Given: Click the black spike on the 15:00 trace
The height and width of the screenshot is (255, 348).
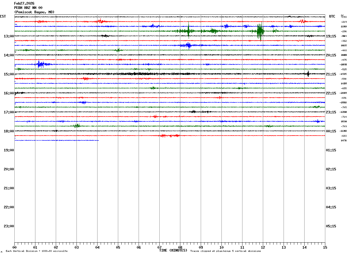Looking at the screenshot, I should point(308,74).
